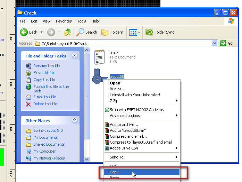This screenshot has width=242, height=182.
Task: Open the Views dropdown arrow
Action: pyautogui.click(x=139, y=32)
